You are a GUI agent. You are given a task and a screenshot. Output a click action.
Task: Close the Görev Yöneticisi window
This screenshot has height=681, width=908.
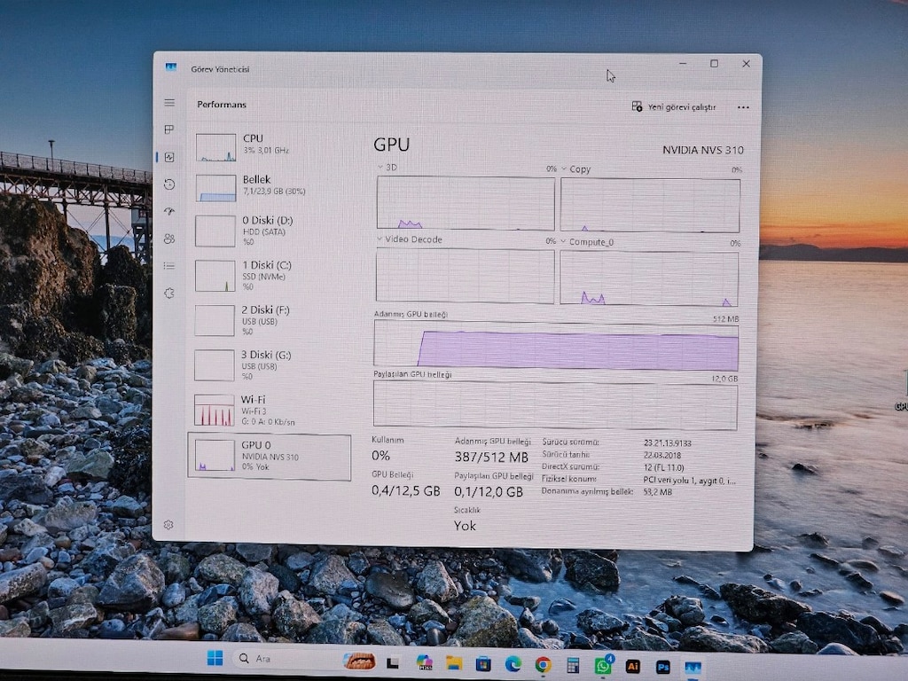[x=746, y=64]
